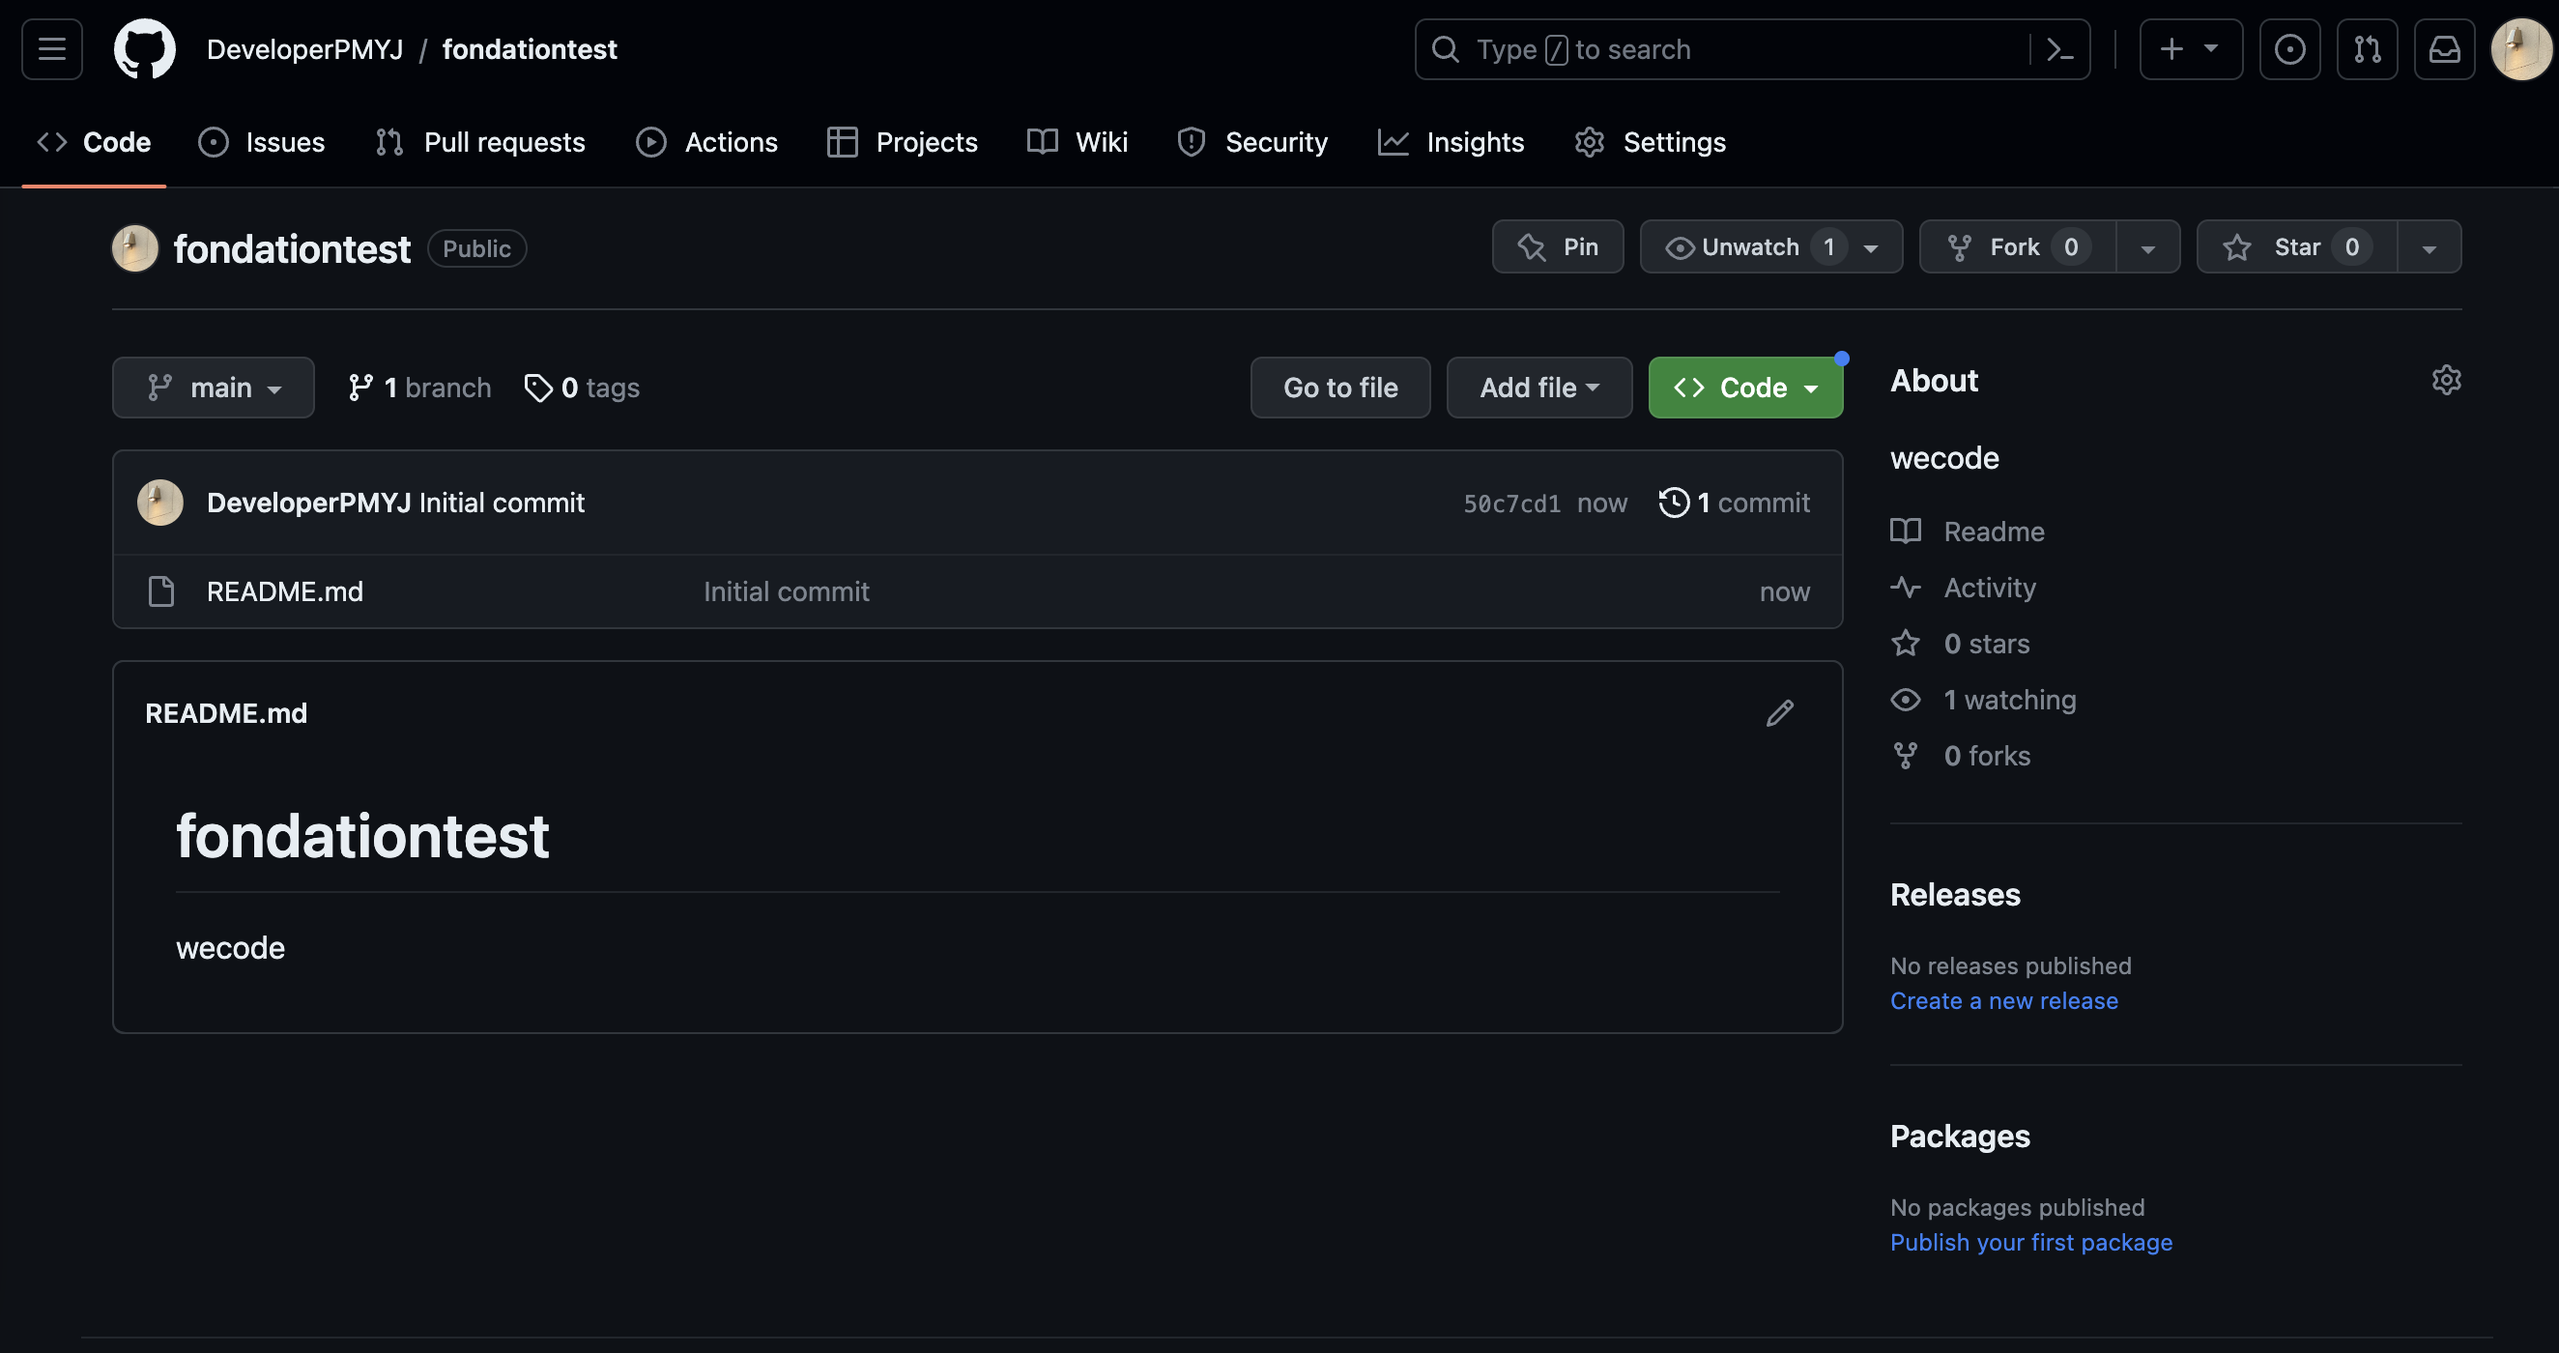Screen dimensions: 2559x1353
Task: Open pull requests icon in header
Action: tap(2368, 48)
